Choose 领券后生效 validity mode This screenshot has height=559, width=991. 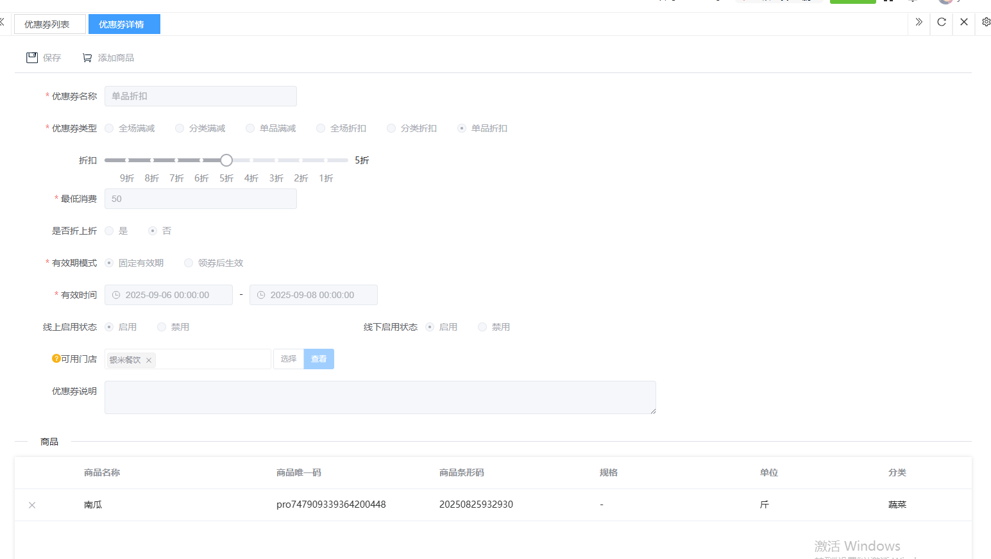(189, 263)
